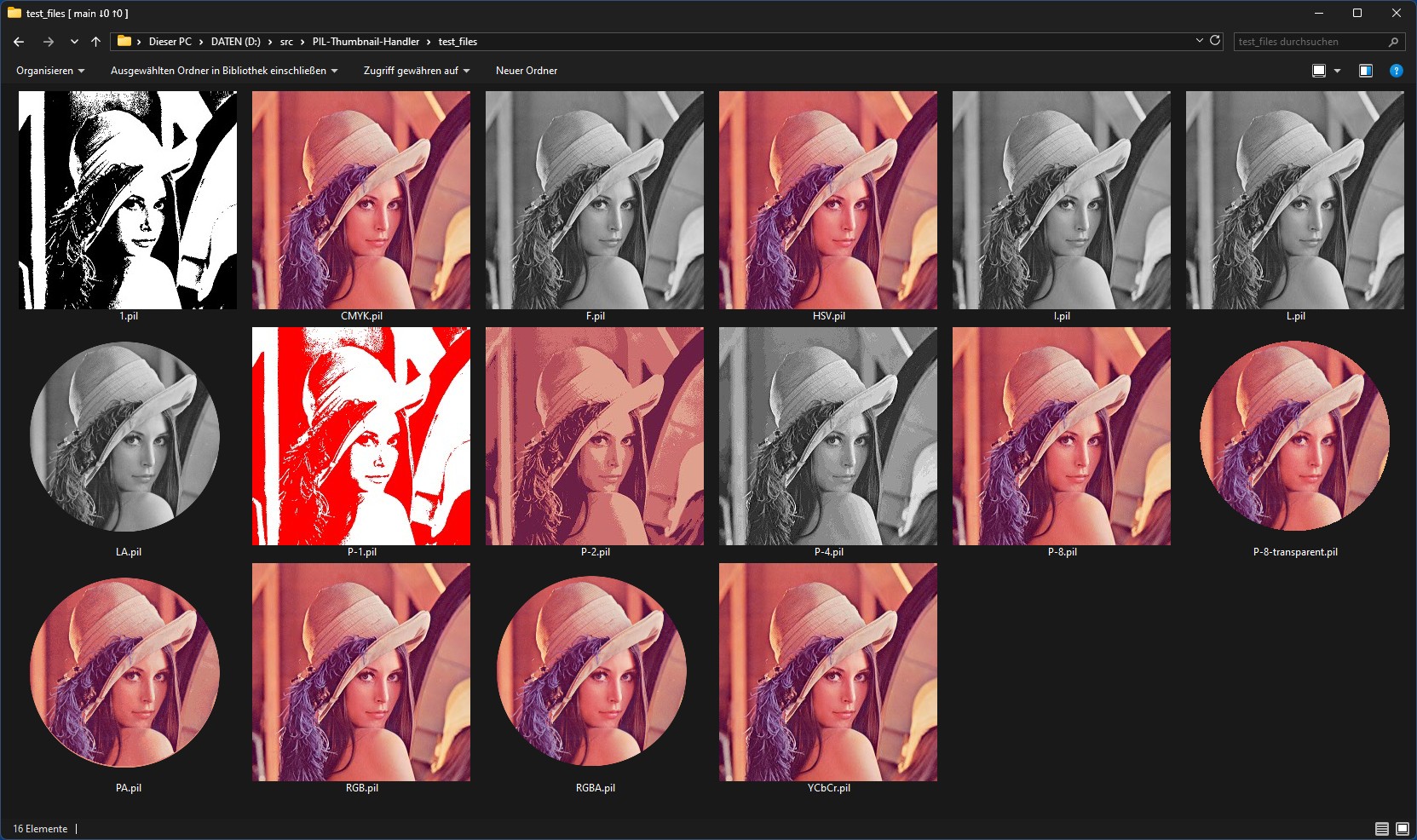Image resolution: width=1417 pixels, height=840 pixels.
Task: Open the Organisieren menu
Action: 50,71
